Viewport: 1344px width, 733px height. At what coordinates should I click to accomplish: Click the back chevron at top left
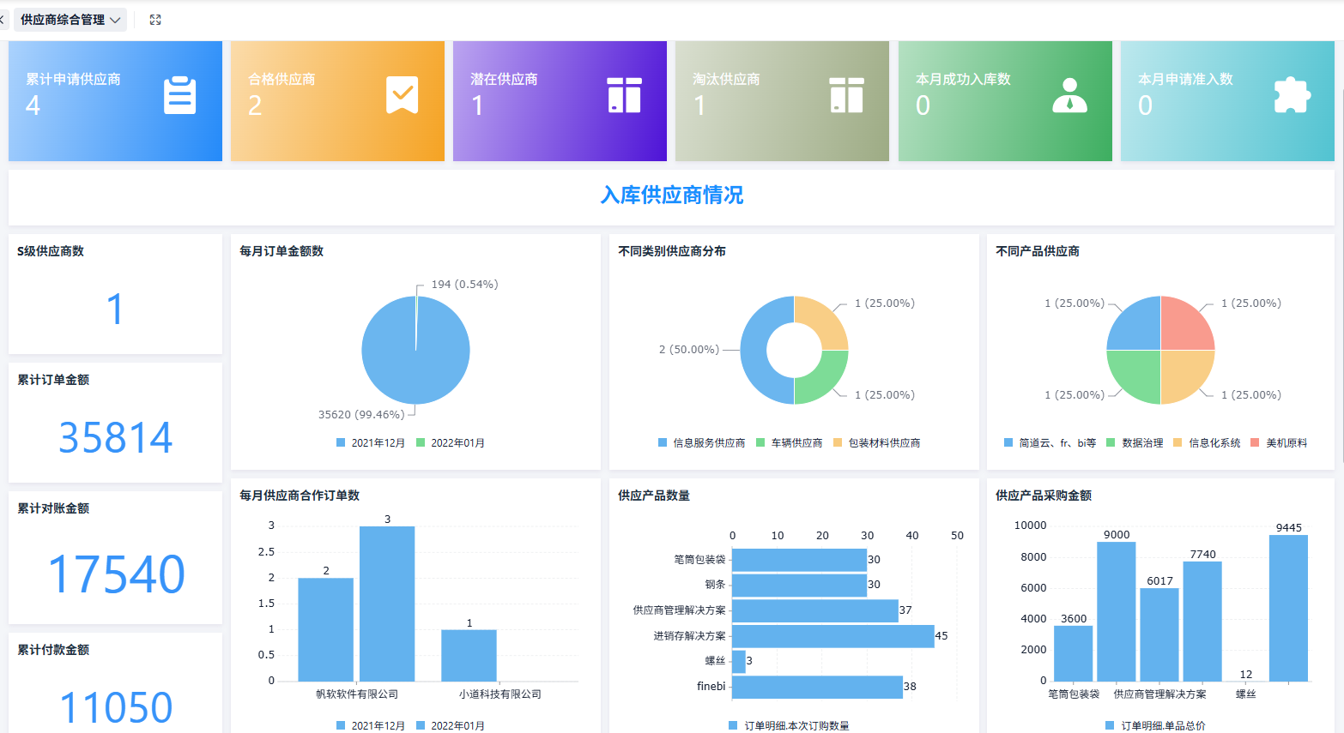pyautogui.click(x=3, y=20)
